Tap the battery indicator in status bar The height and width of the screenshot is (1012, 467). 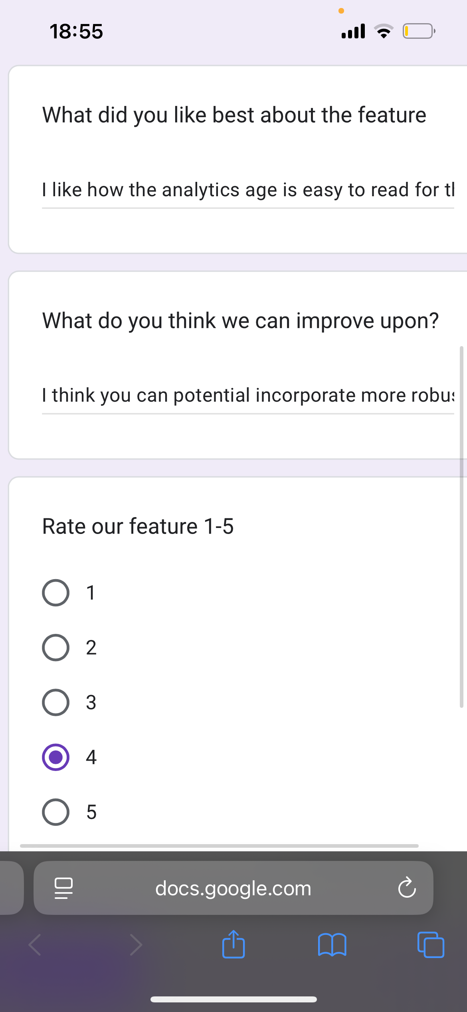[x=419, y=31]
